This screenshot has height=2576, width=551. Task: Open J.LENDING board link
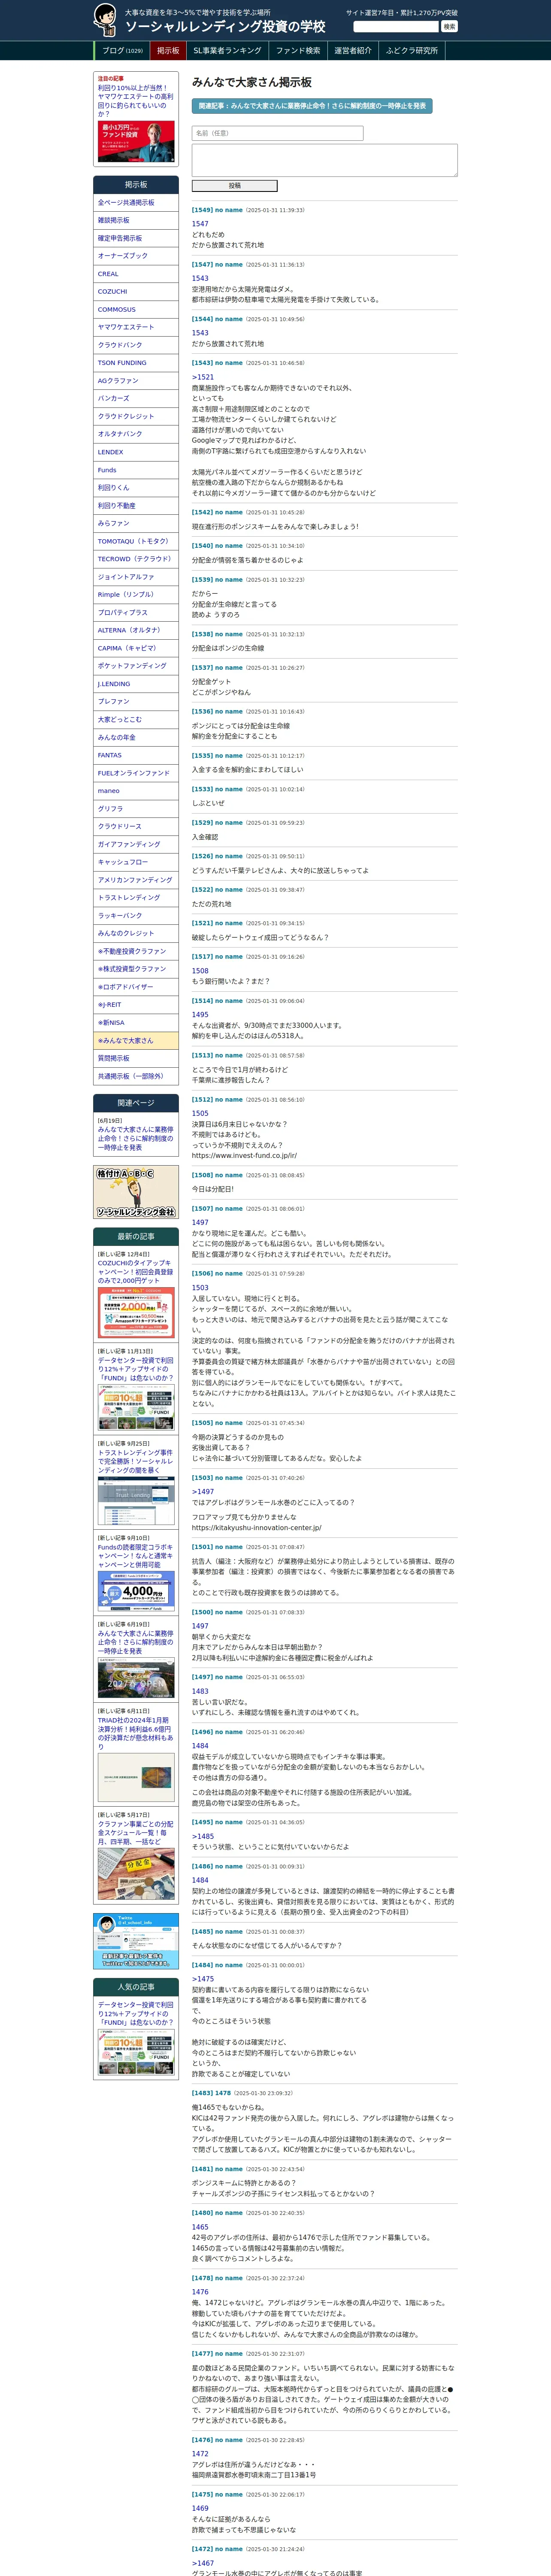136,684
